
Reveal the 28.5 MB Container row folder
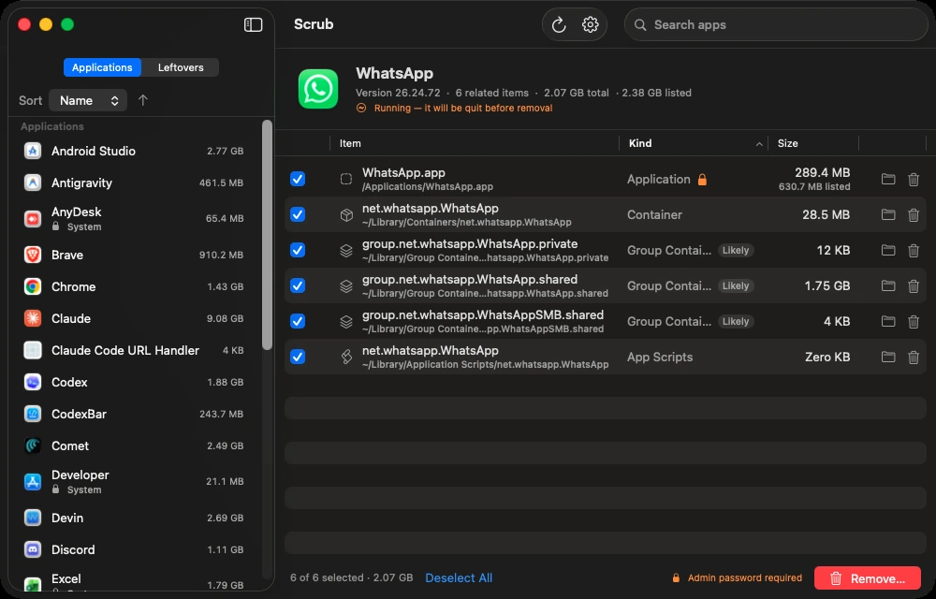(x=888, y=214)
